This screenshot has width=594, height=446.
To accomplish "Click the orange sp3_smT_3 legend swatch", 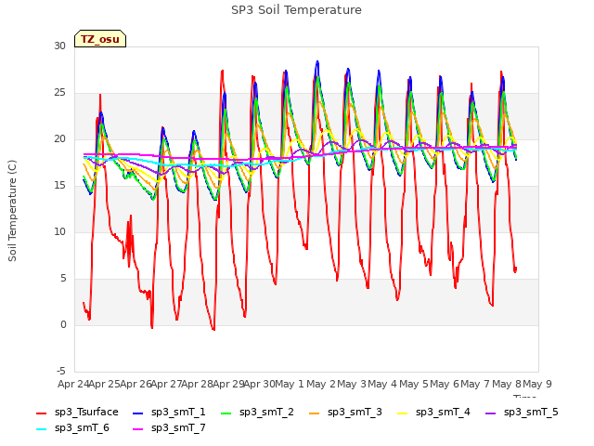I will pyautogui.click(x=315, y=413).
